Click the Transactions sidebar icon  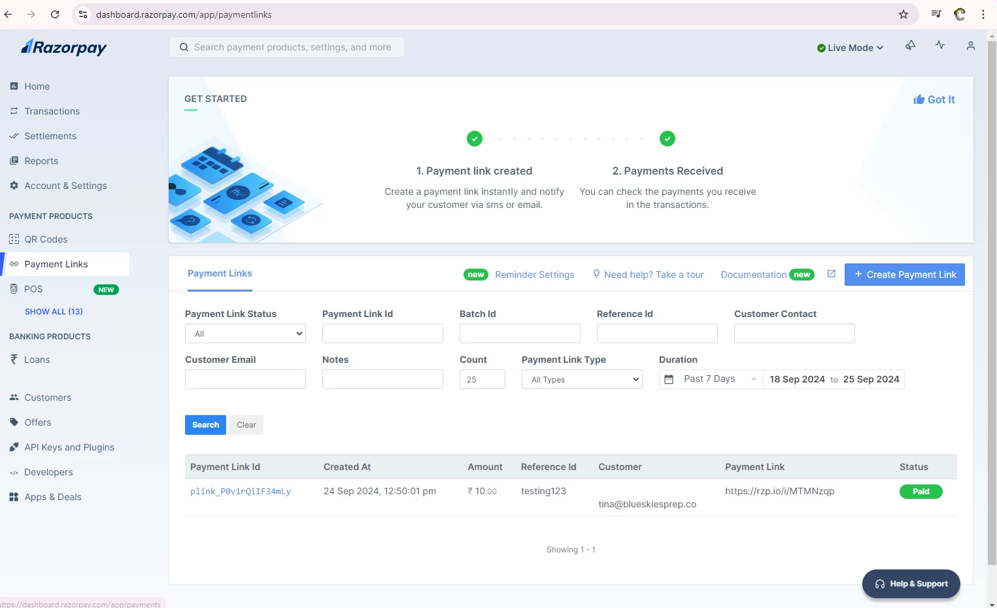14,111
